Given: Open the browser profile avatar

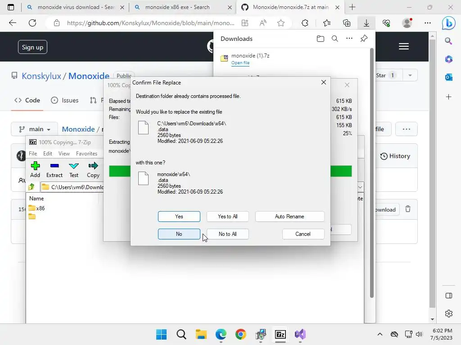Looking at the screenshot, I should (407, 22).
